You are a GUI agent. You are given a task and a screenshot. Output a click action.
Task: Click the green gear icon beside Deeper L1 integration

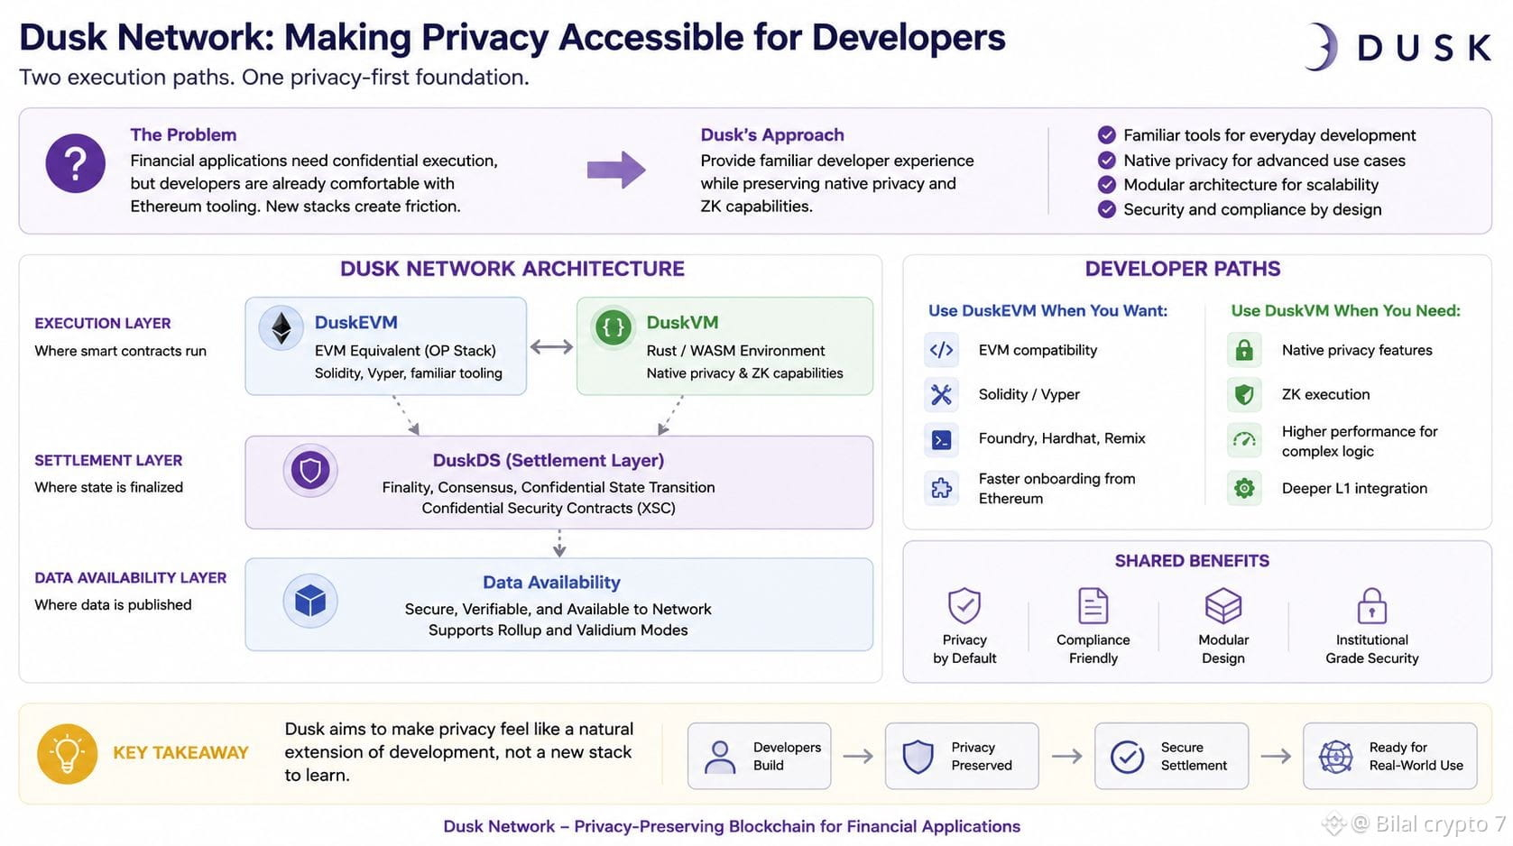[x=1244, y=488]
